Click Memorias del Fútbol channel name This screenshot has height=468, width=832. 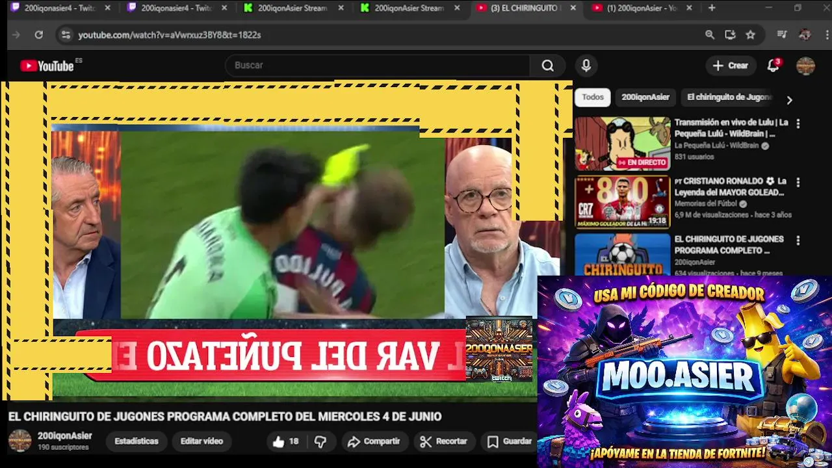(x=705, y=204)
